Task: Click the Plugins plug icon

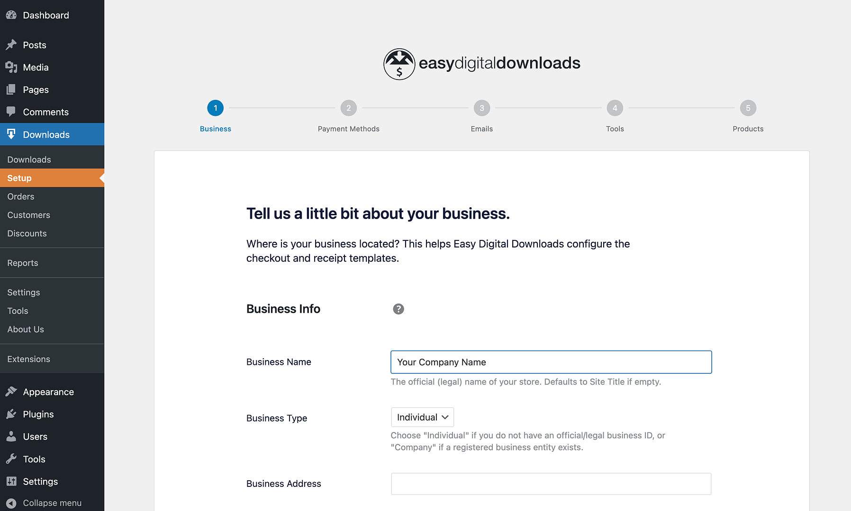Action: (x=11, y=414)
